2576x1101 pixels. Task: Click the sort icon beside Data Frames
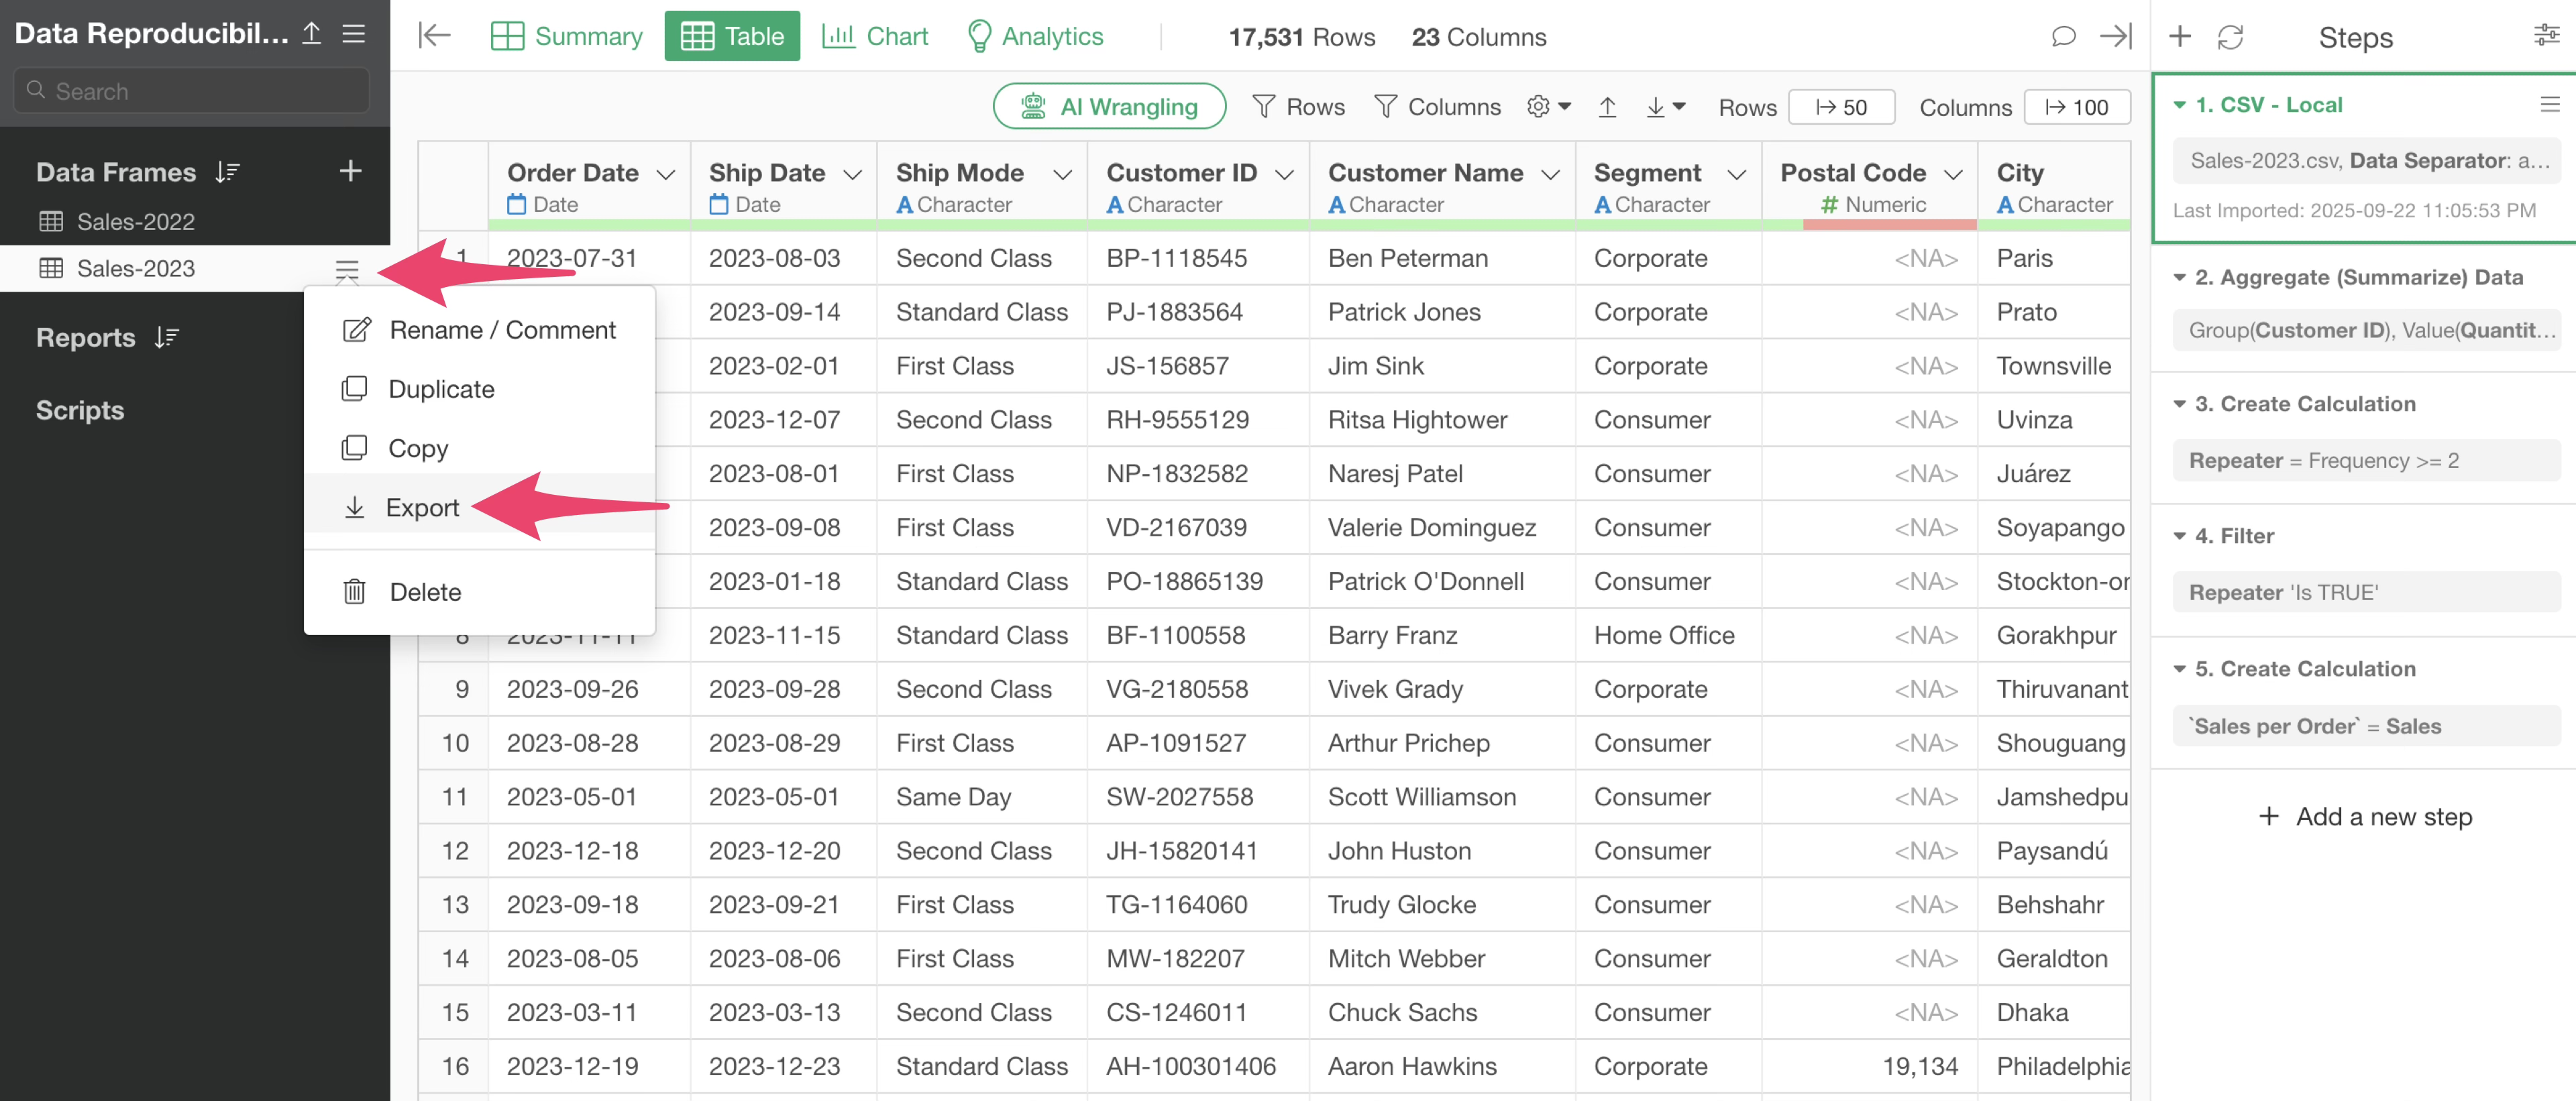(x=227, y=172)
